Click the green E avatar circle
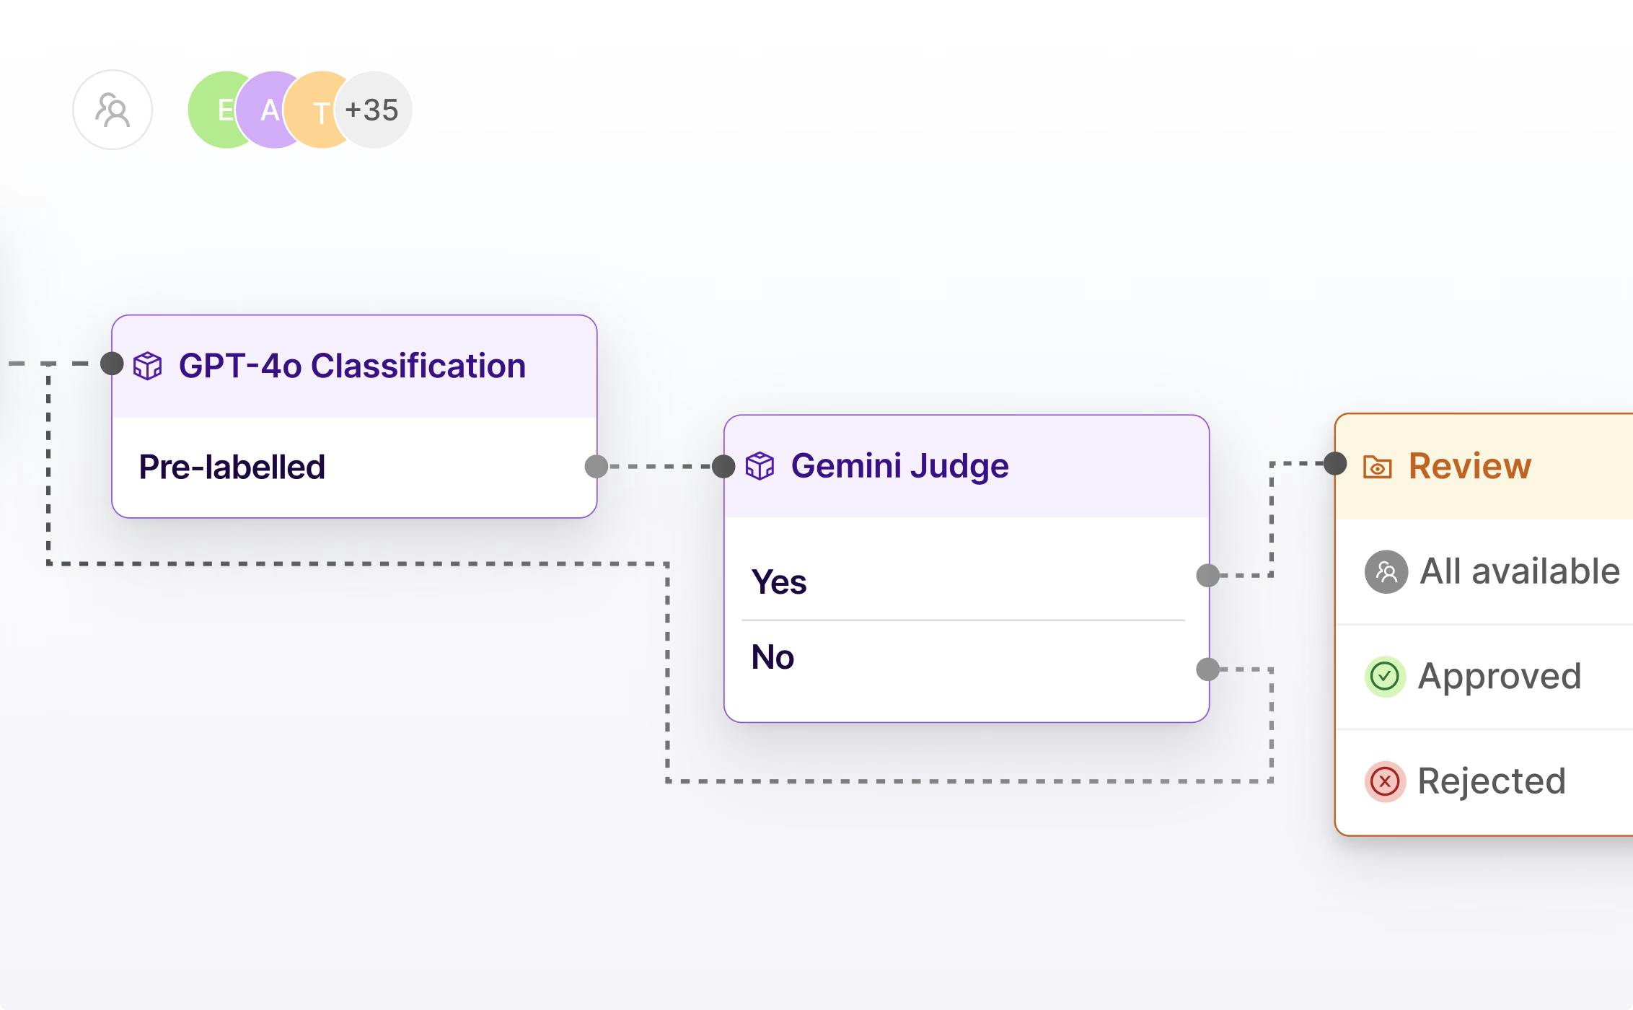The image size is (1633, 1010). click(222, 110)
